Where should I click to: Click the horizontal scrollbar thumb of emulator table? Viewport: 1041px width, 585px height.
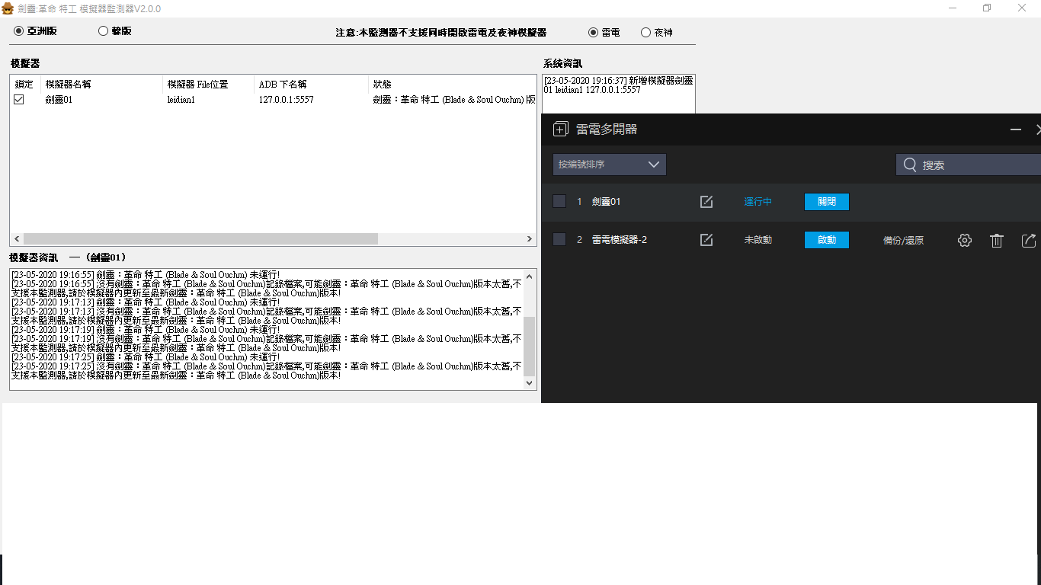[200, 239]
